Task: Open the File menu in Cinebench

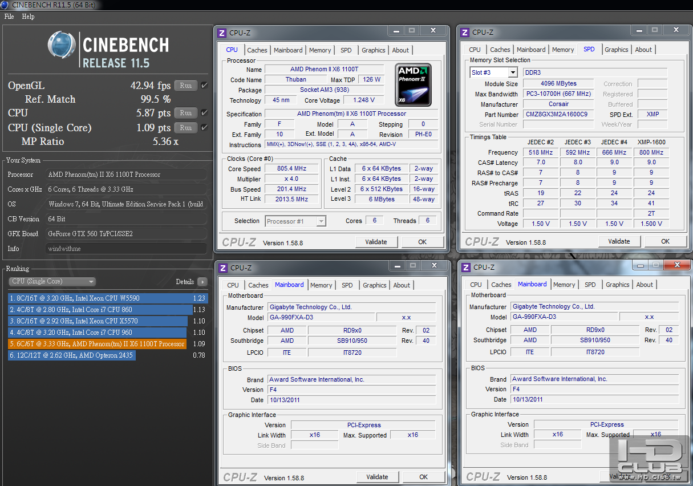Action: click(9, 17)
